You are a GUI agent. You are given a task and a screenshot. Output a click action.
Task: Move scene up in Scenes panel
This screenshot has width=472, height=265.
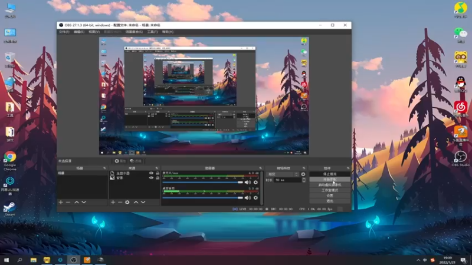(77, 202)
